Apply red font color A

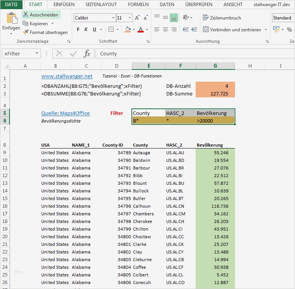[x=141, y=29]
